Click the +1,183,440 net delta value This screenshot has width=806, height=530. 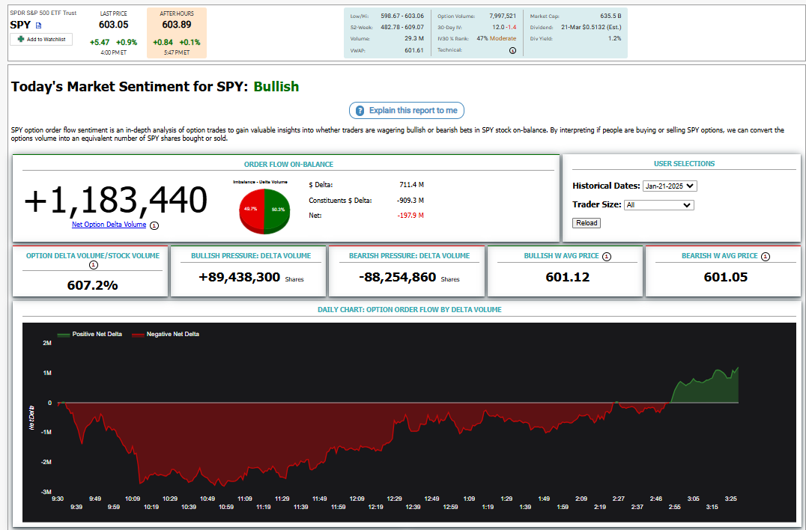(115, 200)
